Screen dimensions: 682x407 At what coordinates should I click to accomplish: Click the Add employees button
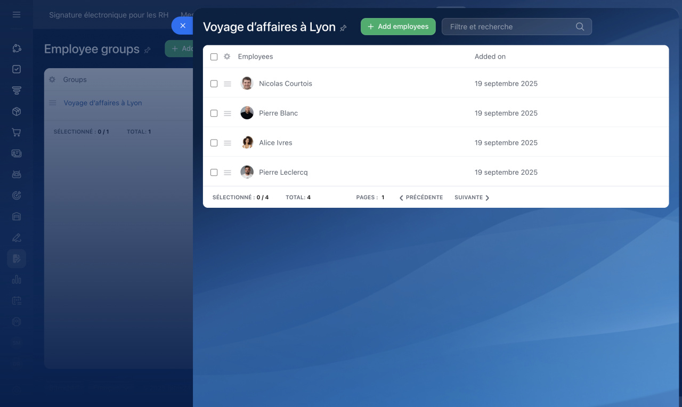click(x=398, y=27)
